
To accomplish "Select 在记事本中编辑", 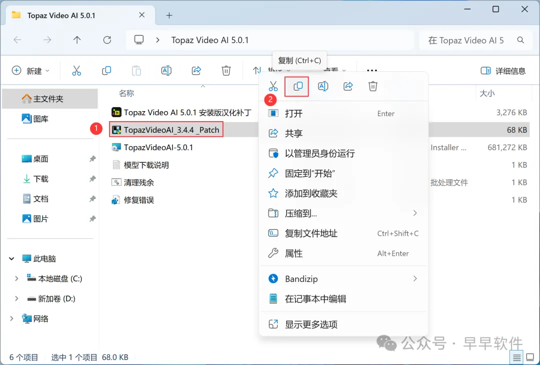I will pyautogui.click(x=343, y=298).
